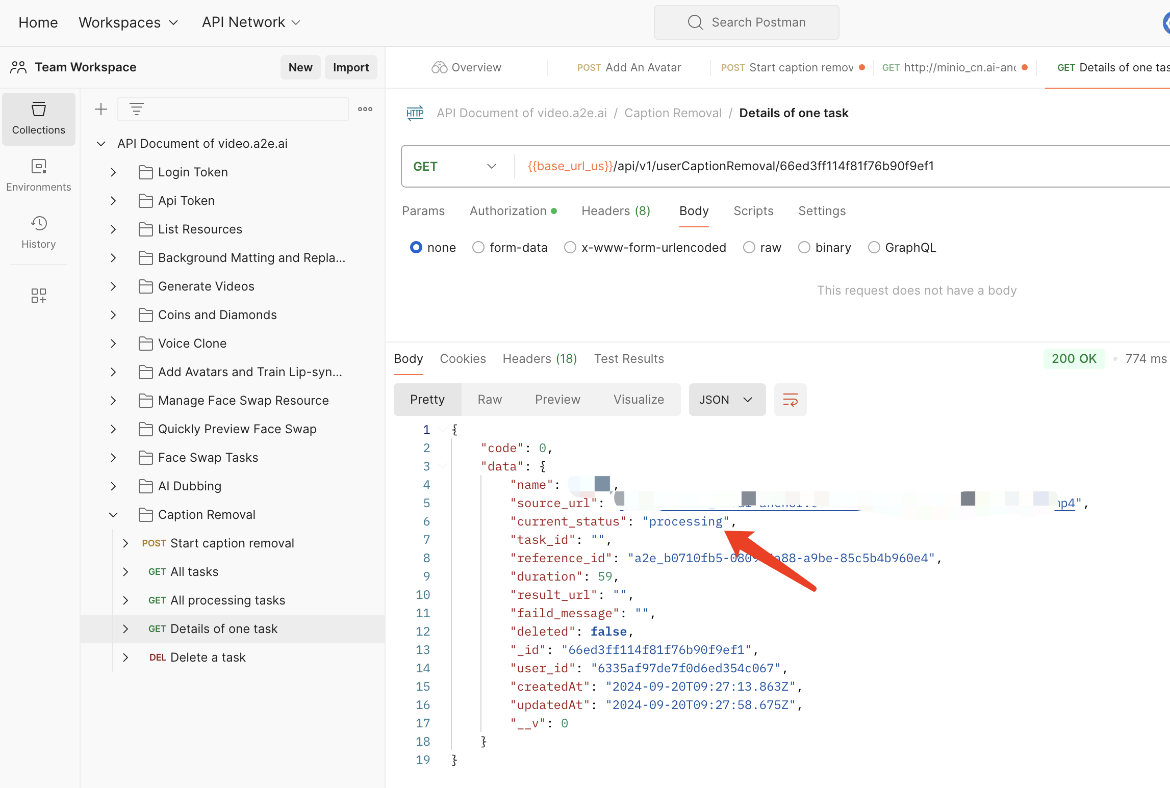
Task: Click the Generate Videos folder icon
Action: point(145,286)
